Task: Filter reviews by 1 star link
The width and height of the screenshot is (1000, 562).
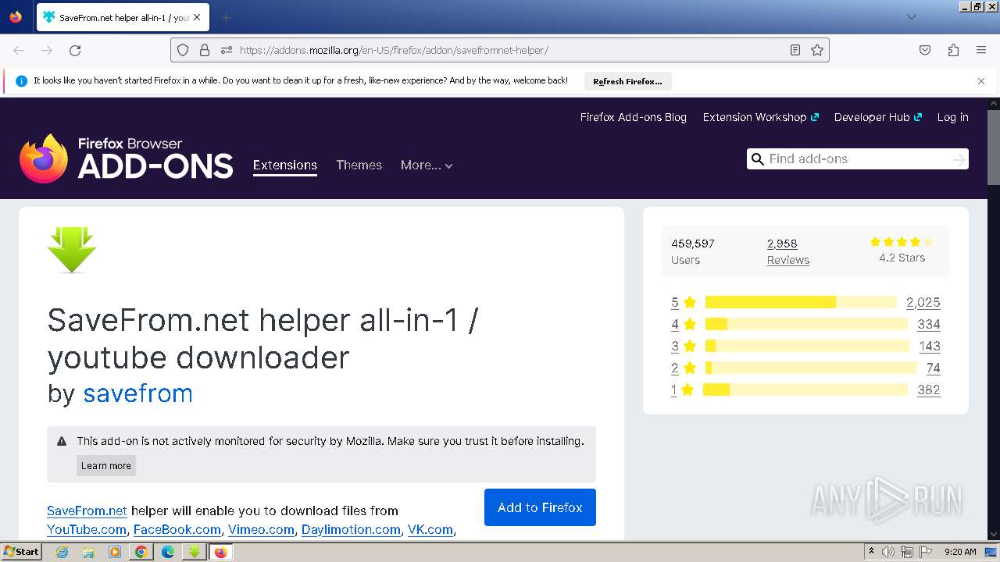Action: pos(673,389)
